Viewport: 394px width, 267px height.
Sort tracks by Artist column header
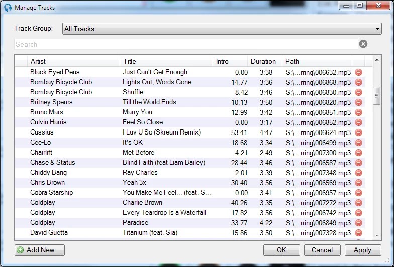[x=74, y=61]
